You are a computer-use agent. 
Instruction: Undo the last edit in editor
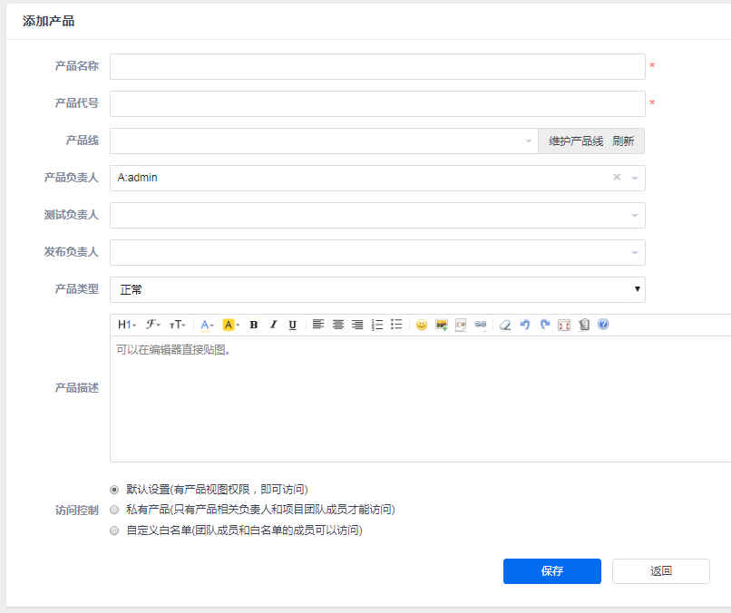525,325
